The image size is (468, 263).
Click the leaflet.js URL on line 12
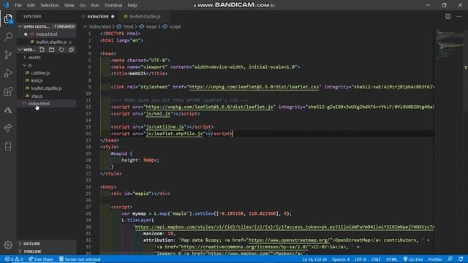click(209, 107)
